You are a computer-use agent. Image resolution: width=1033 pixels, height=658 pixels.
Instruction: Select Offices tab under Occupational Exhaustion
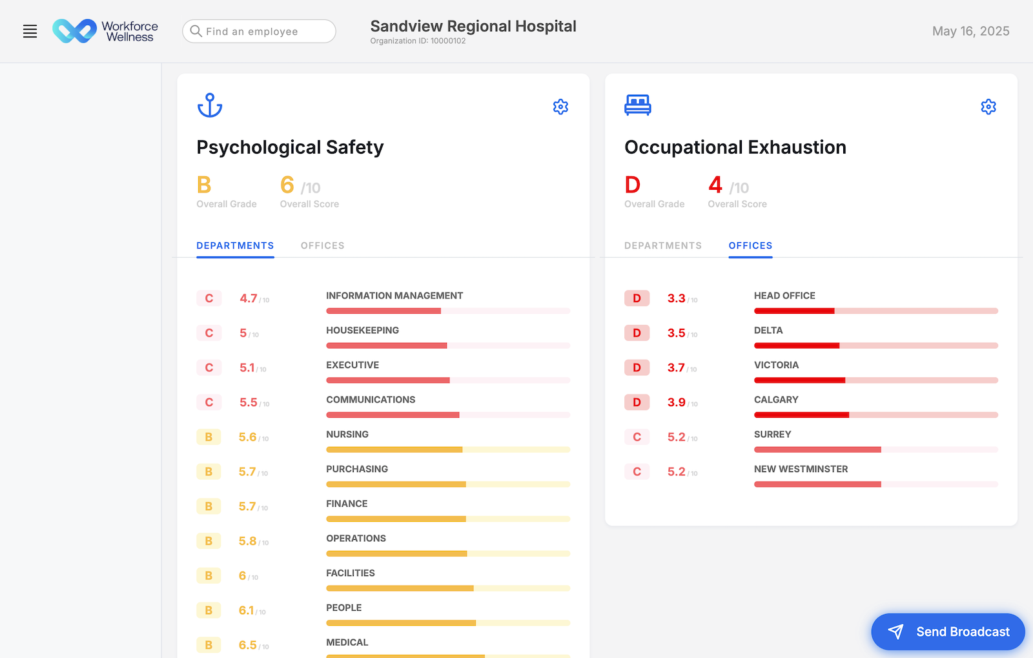pyautogui.click(x=750, y=246)
